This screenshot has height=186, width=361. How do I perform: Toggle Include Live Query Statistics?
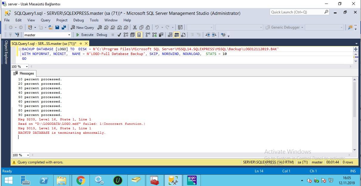point(154,35)
